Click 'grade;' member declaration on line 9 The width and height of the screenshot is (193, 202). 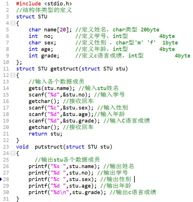click(x=50, y=56)
